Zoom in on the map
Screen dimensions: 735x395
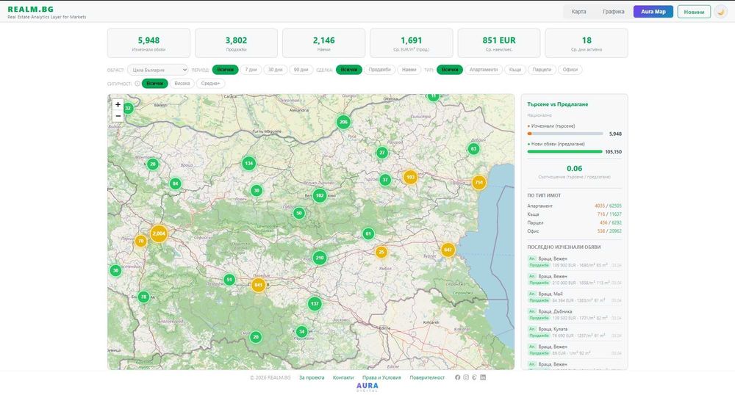[118, 104]
